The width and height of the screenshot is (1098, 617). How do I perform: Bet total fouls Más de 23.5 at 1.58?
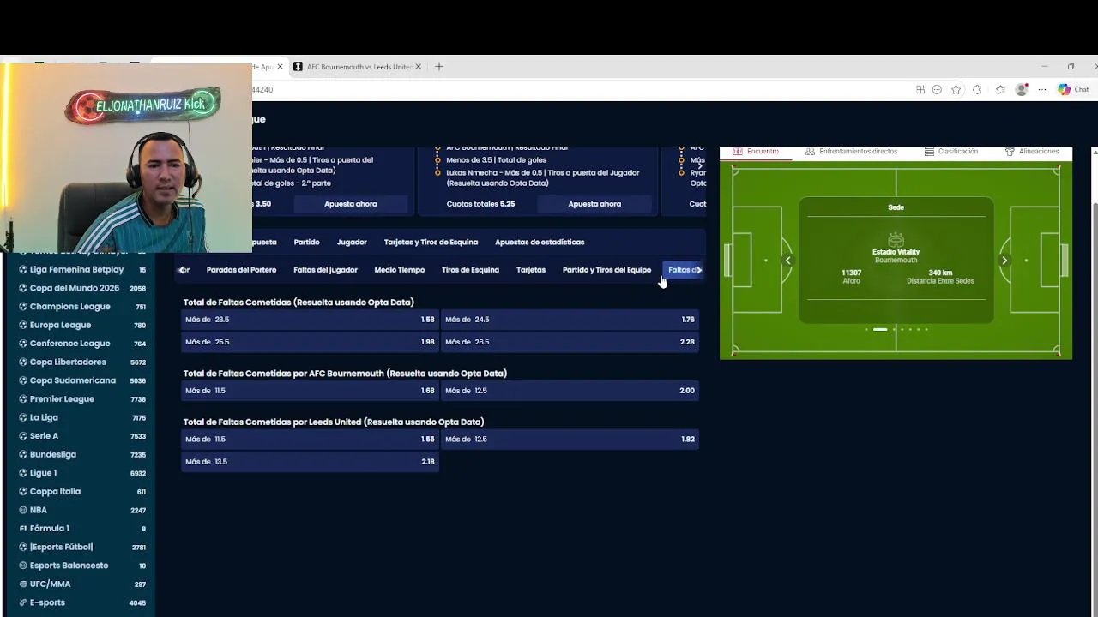[310, 320]
